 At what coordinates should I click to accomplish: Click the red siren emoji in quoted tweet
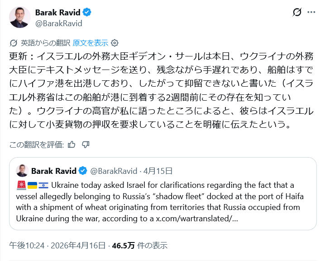(x=21, y=185)
